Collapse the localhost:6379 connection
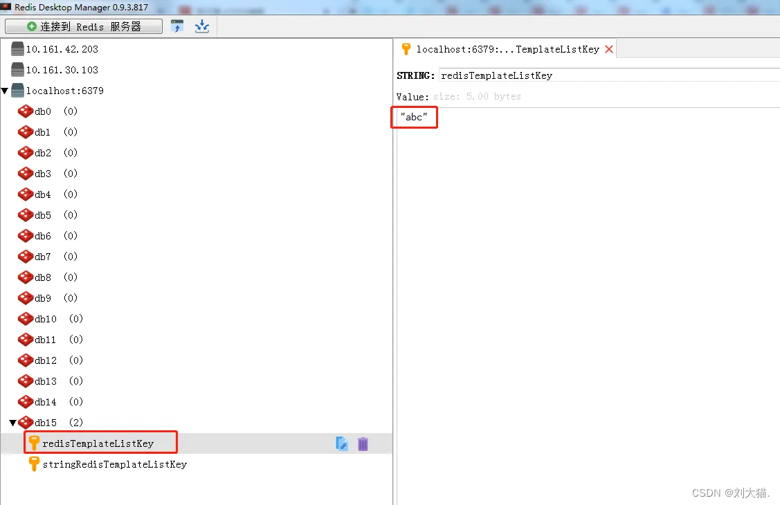Screen dimensions: 780x505 pos(4,91)
